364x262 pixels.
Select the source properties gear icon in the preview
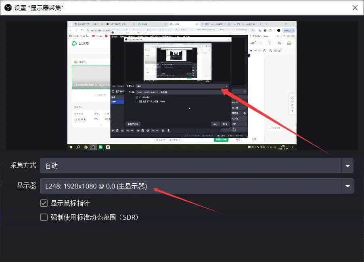click(148, 131)
